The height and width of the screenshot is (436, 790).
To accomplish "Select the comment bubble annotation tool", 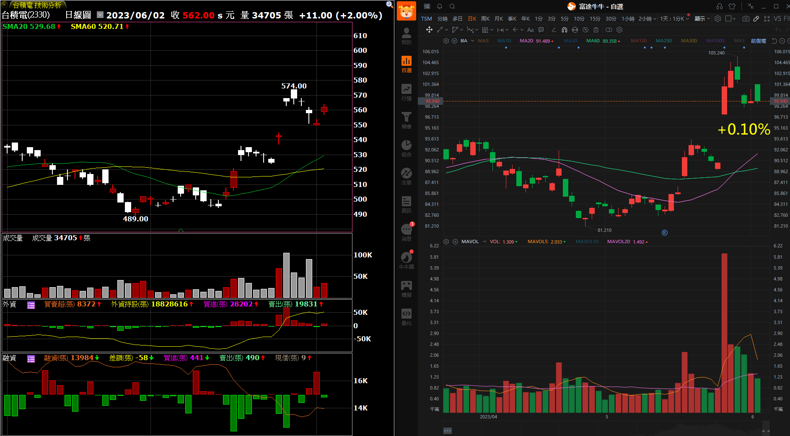I will coord(541,30).
